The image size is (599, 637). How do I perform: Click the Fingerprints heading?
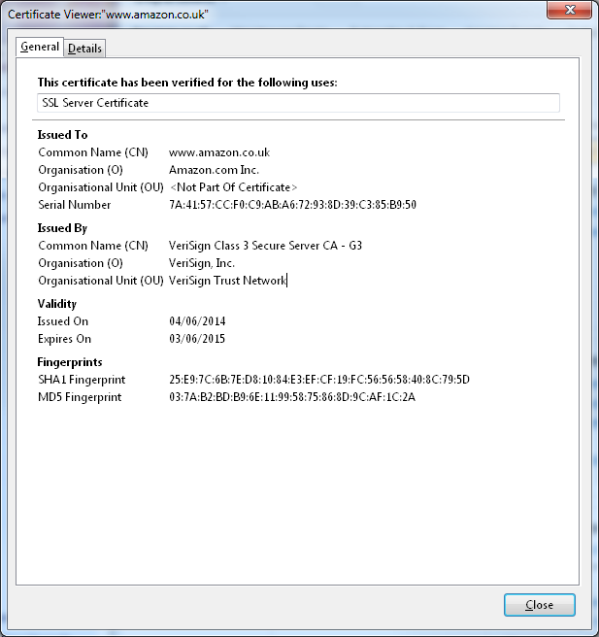click(70, 362)
